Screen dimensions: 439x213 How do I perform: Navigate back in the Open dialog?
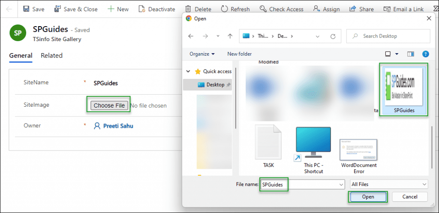(x=191, y=36)
